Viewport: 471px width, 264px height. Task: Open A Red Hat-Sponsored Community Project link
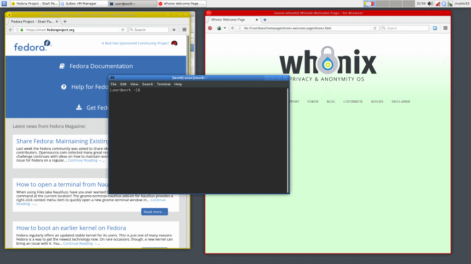pyautogui.click(x=135, y=43)
